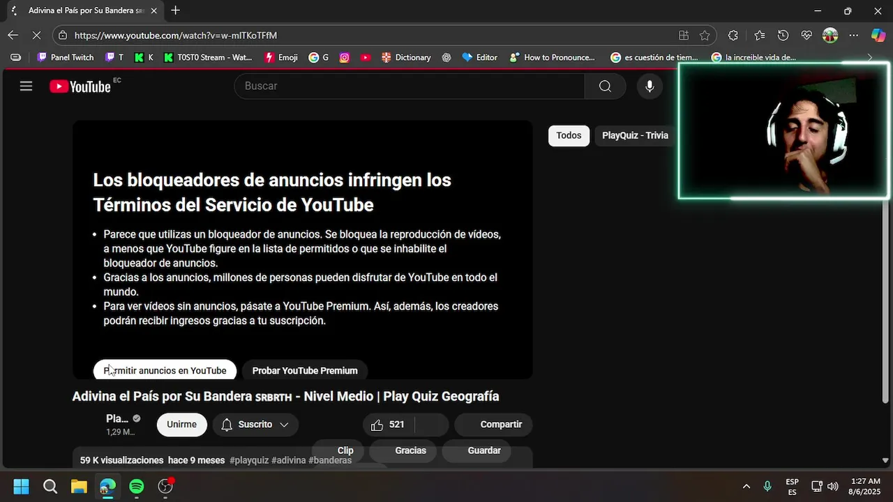Click the Compartir share button

coord(493,424)
